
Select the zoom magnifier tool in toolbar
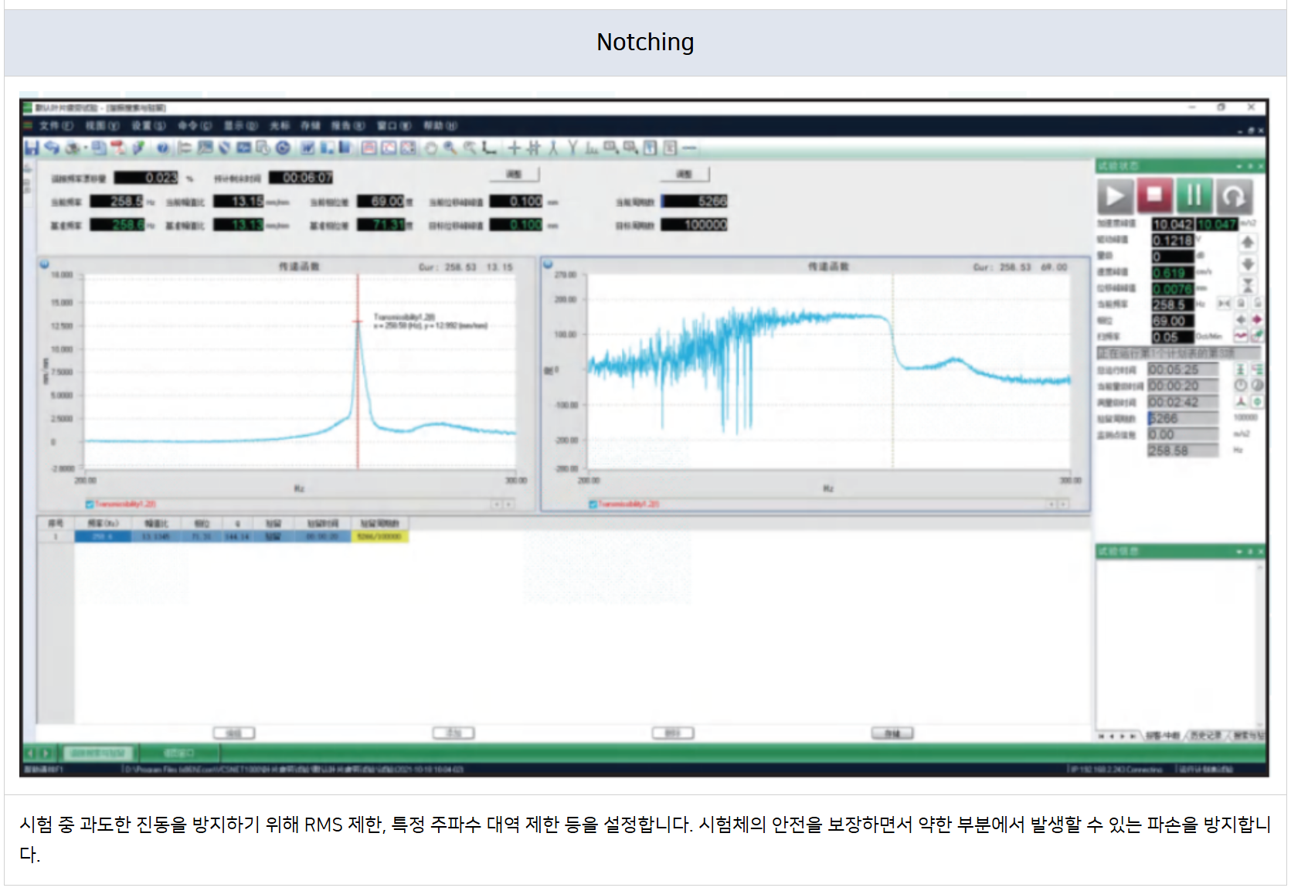coord(450,148)
